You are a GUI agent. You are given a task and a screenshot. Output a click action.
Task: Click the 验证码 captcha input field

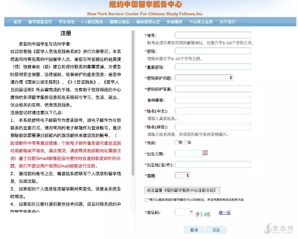click(x=183, y=212)
